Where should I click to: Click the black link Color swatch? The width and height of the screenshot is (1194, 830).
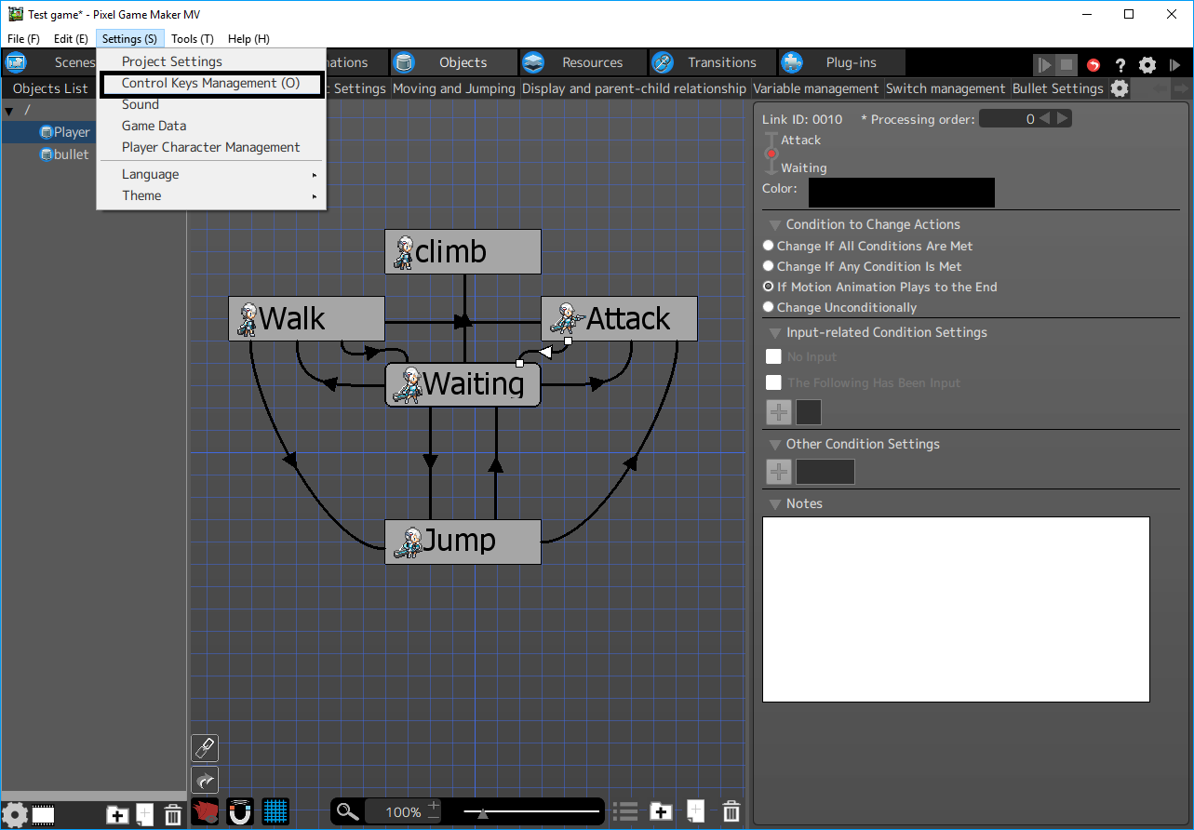click(901, 193)
